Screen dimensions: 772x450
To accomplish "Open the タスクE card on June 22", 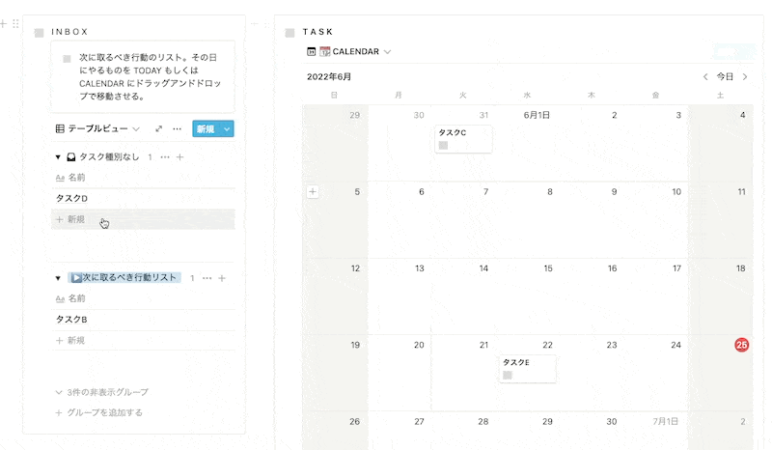I will coord(527,369).
